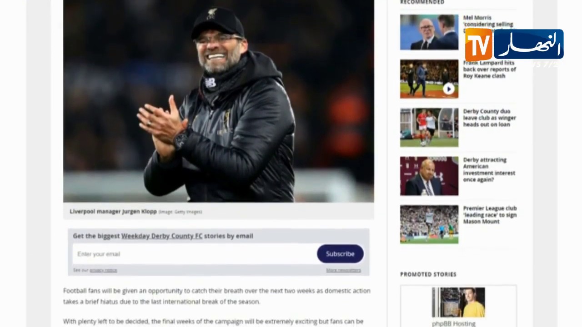Image resolution: width=582 pixels, height=327 pixels.
Task: Play the Frank Lampard video thumbnail
Action: point(429,79)
